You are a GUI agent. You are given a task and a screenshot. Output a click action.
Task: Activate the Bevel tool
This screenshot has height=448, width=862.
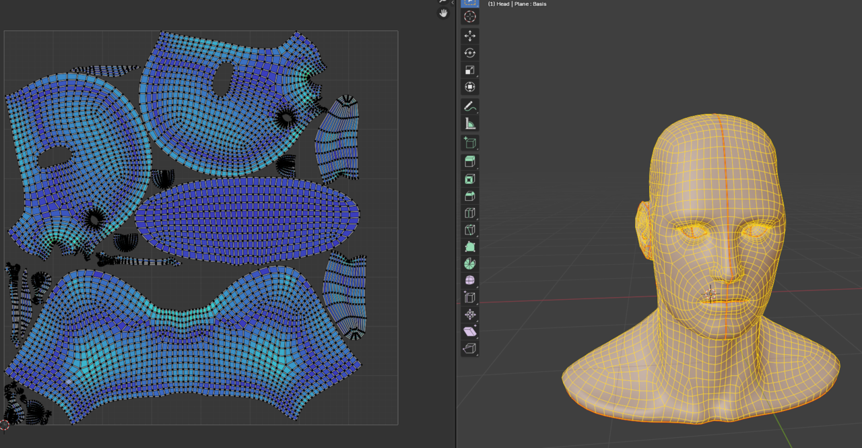coord(470,196)
